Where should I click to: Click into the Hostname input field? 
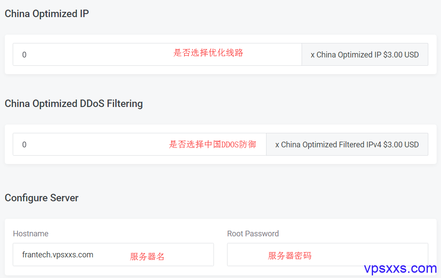113,255
